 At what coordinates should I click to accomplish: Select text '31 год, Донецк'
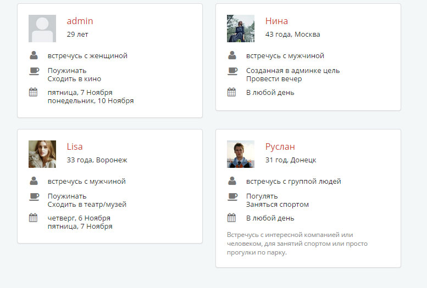(291, 160)
